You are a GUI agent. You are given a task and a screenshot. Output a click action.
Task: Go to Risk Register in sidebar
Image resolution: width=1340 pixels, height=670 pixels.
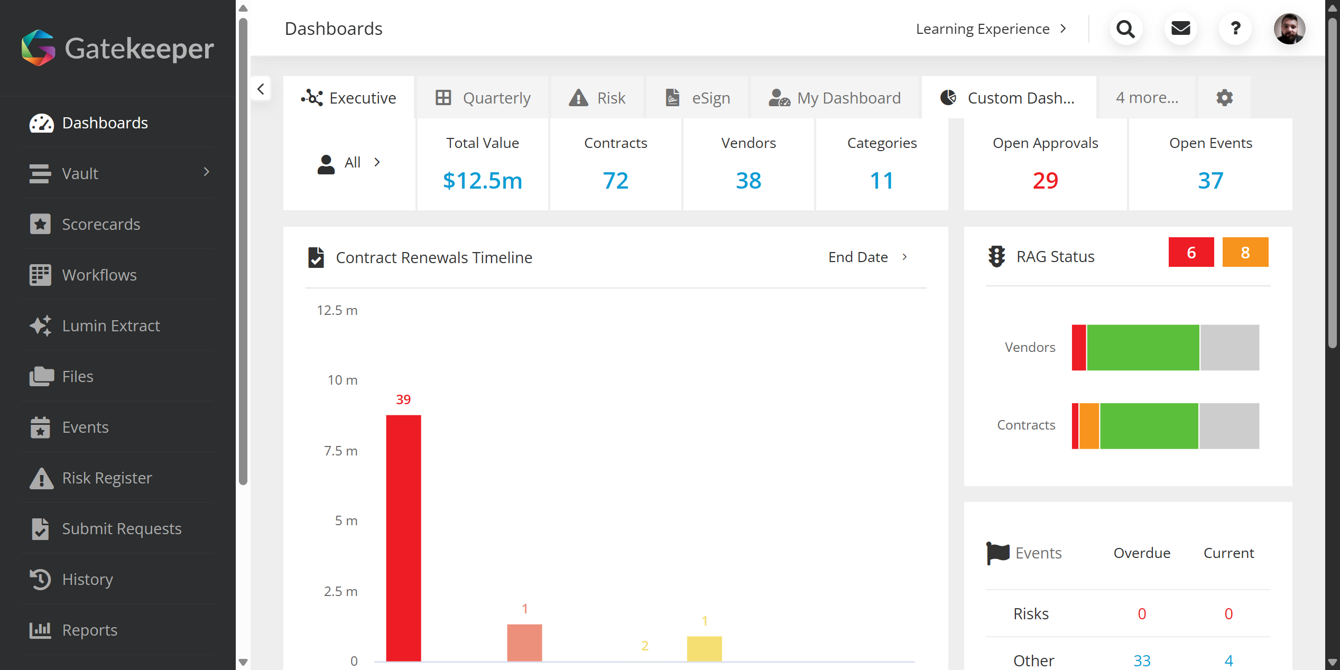pyautogui.click(x=107, y=478)
